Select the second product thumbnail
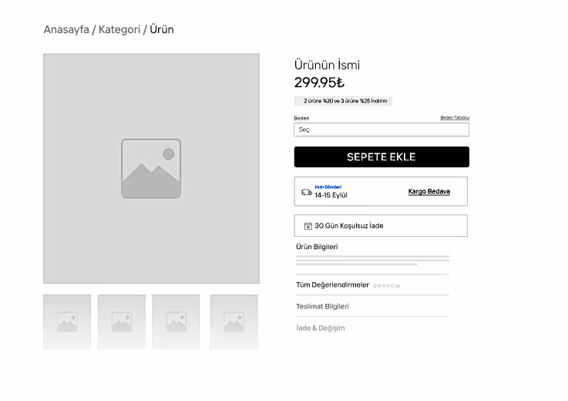The height and width of the screenshot is (401, 568). [122, 321]
